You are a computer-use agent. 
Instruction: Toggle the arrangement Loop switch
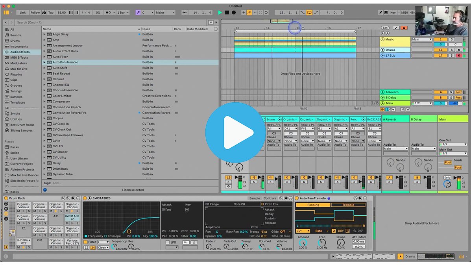pyautogui.click(x=309, y=13)
